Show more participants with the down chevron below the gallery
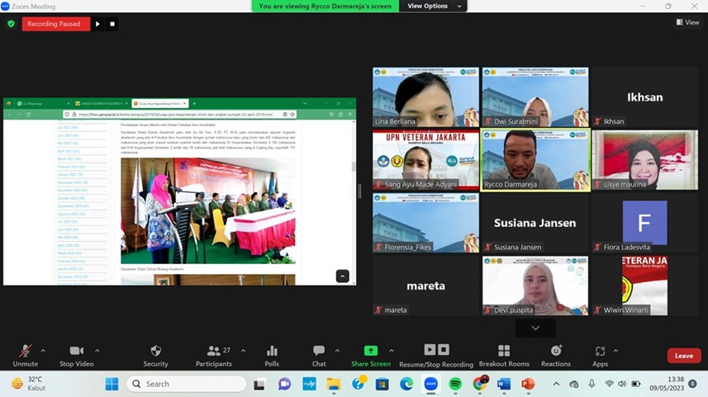Screen dimensions: 708x397 click(535, 328)
